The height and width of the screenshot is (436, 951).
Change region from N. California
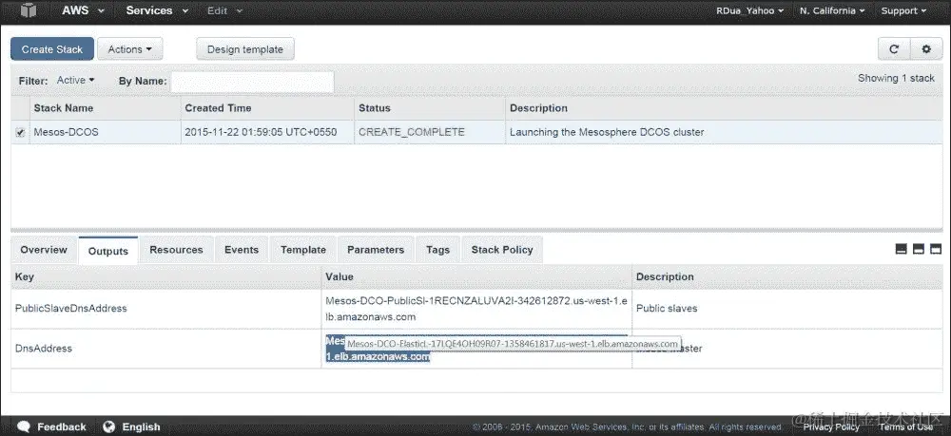click(832, 10)
